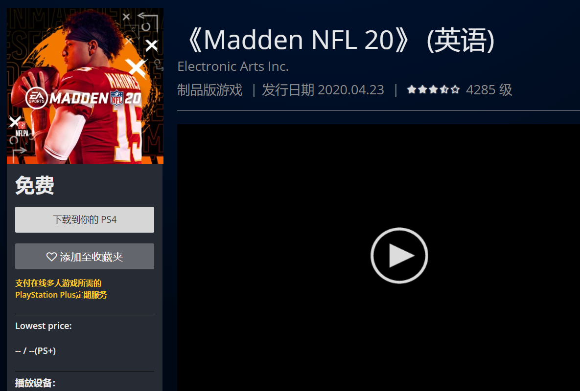Click the EA Sports logo on cover

[36, 98]
